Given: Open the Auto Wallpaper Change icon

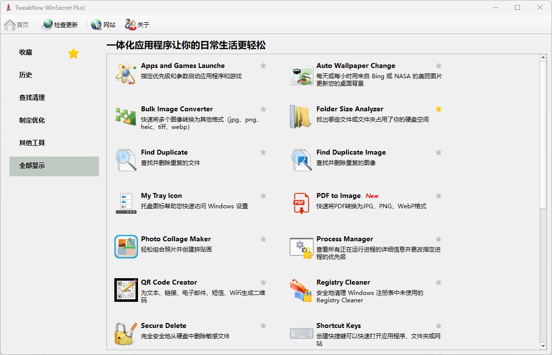Looking at the screenshot, I should (x=301, y=76).
